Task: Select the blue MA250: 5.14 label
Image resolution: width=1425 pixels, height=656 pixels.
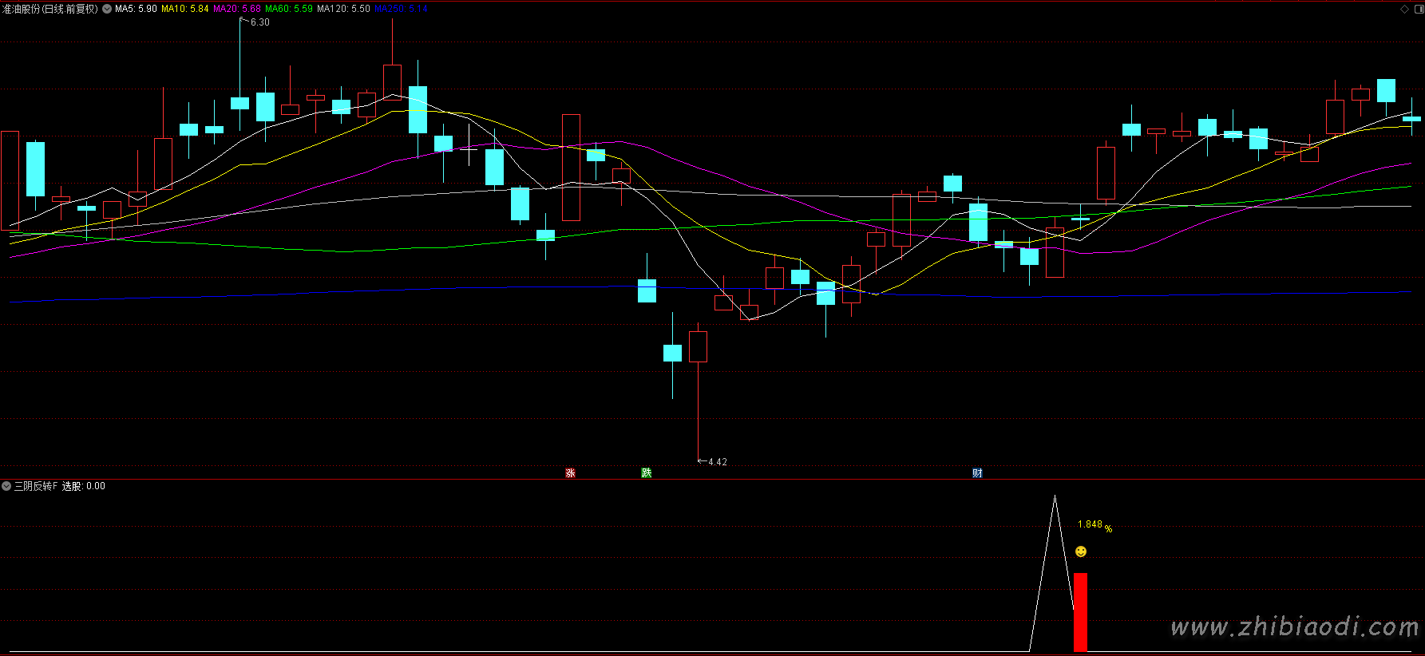Action: [x=402, y=9]
